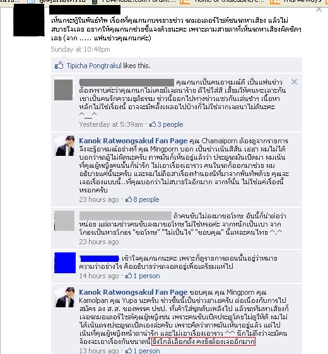The height and width of the screenshot is (354, 328).
Task: Click thumbs-up icon beside Tipicha Pongtrakul
Action: tap(59, 66)
